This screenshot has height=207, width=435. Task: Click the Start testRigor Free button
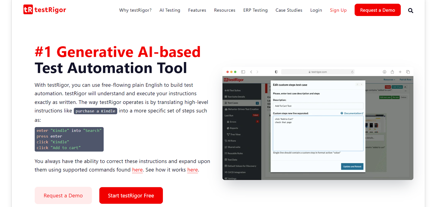(131, 196)
